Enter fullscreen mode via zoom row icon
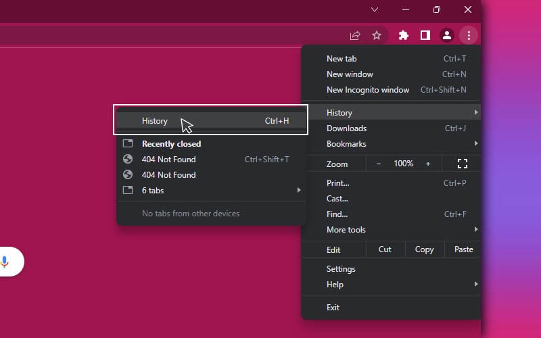 click(x=463, y=164)
